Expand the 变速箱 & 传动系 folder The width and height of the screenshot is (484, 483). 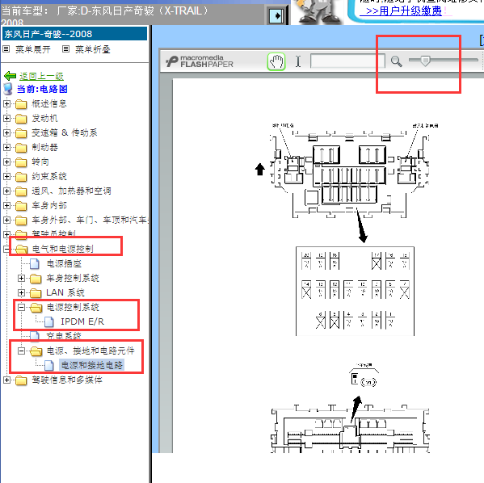coord(6,132)
